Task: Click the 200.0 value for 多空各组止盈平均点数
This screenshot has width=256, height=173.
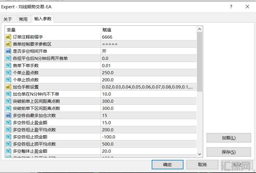Action: pyautogui.click(x=108, y=130)
